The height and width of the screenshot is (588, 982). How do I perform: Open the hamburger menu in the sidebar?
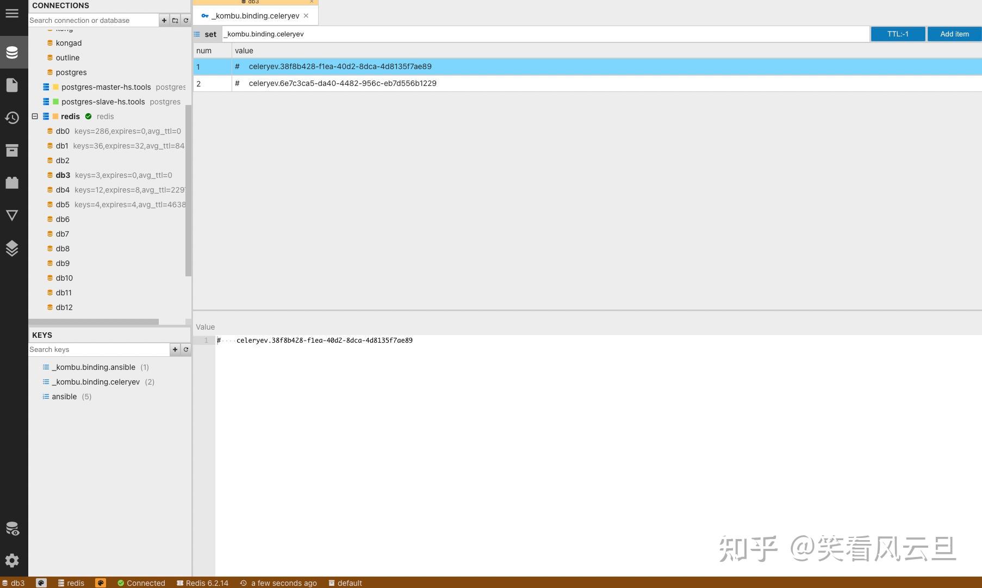pos(12,14)
